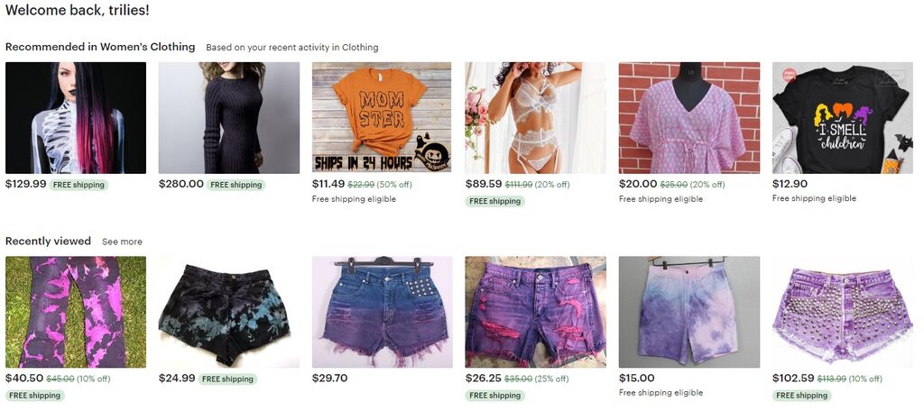Select the studded ombre denim shorts
Screen dimensions: 924x411
click(382, 312)
